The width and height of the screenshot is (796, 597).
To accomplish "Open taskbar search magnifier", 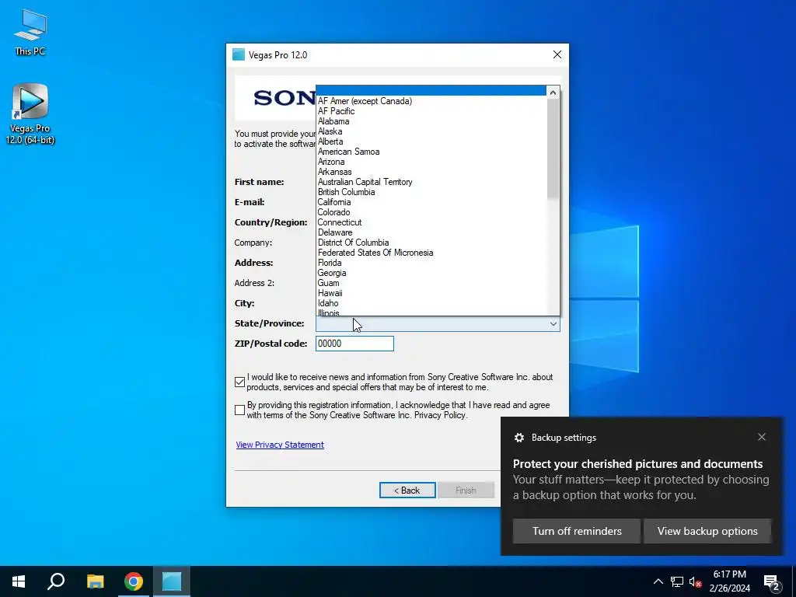I will (56, 581).
